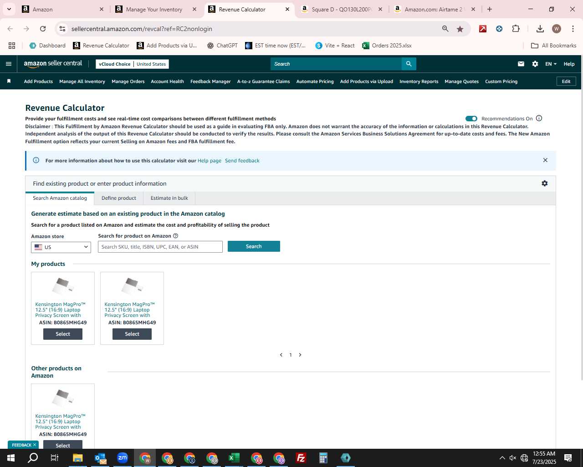Image resolution: width=583 pixels, height=467 pixels.
Task: Open the ChatGPT bookmark
Action: click(x=222, y=46)
